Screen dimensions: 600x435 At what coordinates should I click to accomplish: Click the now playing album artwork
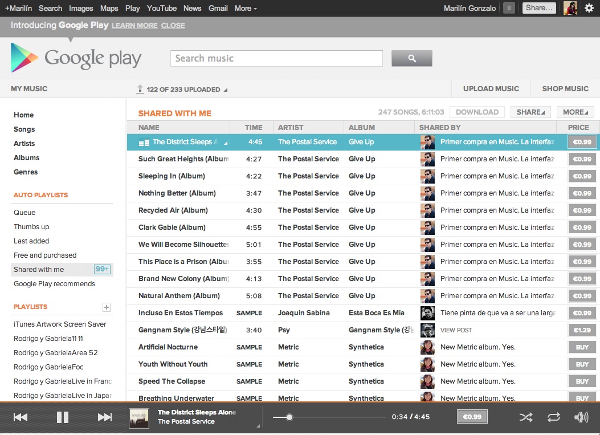(138, 417)
